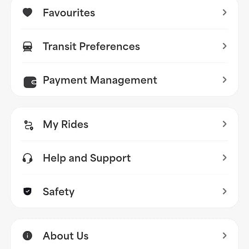
Task: Tap the headset icon for Help and Support
Action: click(x=28, y=158)
